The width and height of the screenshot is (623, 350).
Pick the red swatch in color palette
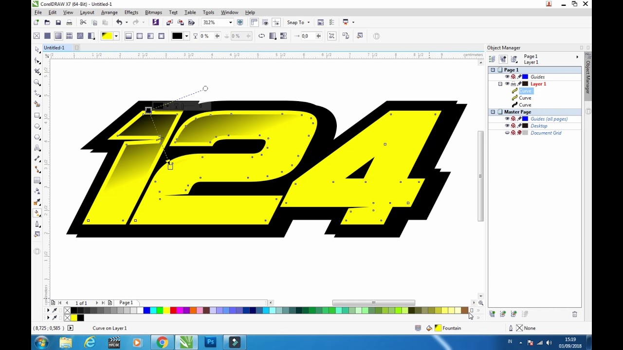click(x=173, y=311)
